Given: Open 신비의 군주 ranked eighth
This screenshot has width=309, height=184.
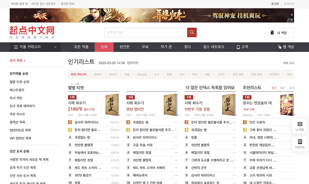Looking at the screenshot, I should [199, 168].
